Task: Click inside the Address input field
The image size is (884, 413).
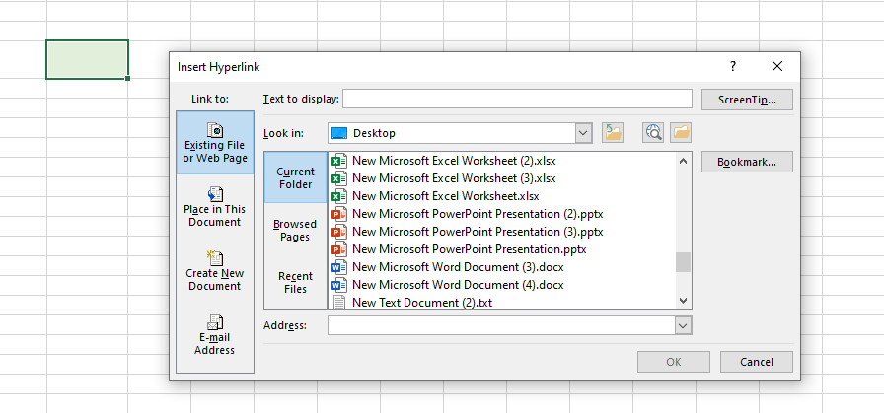Action: (502, 325)
